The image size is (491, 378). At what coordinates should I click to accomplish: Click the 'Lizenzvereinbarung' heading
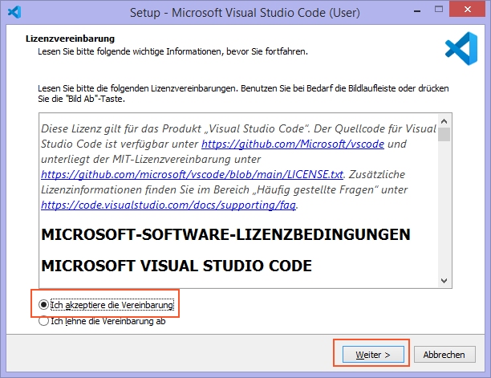(70, 39)
